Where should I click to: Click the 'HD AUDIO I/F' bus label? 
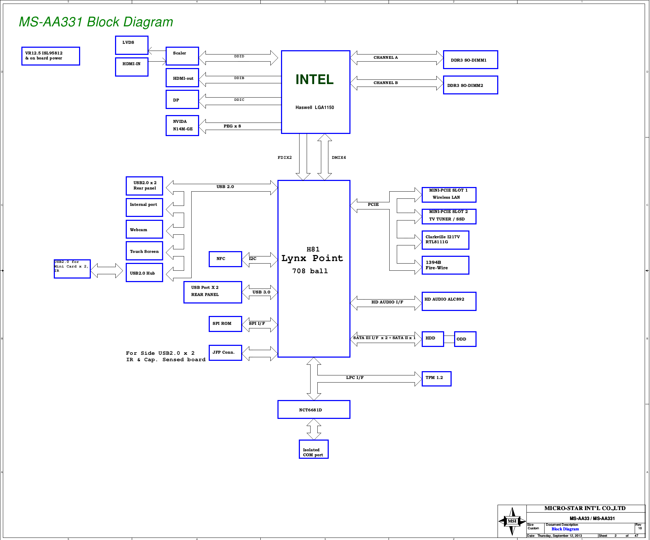(x=387, y=302)
